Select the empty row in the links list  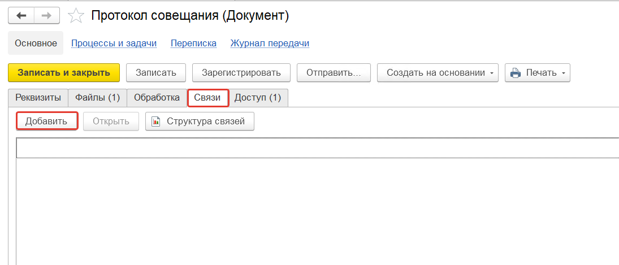point(317,148)
